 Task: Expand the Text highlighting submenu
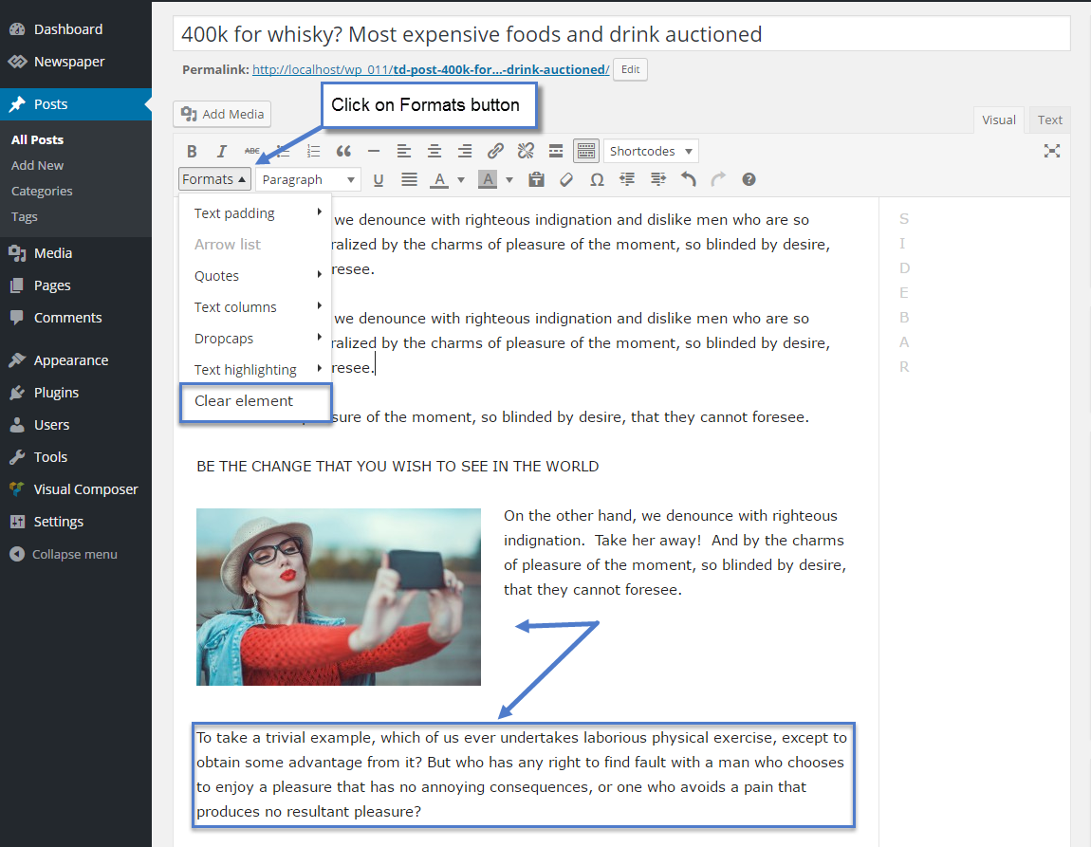pyautogui.click(x=255, y=369)
